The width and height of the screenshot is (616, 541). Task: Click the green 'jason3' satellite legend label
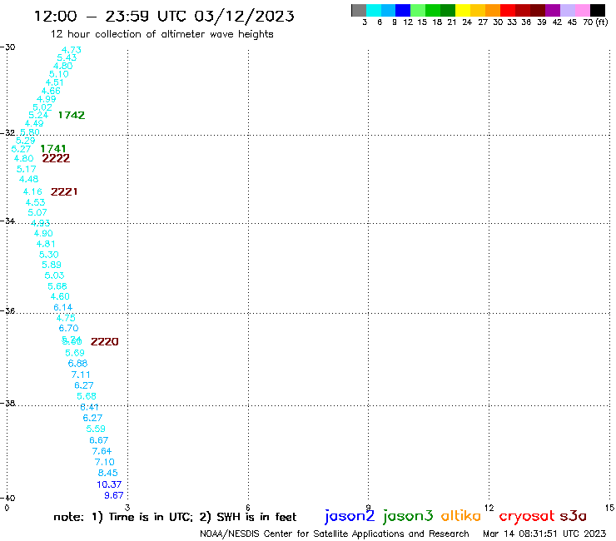point(408,516)
